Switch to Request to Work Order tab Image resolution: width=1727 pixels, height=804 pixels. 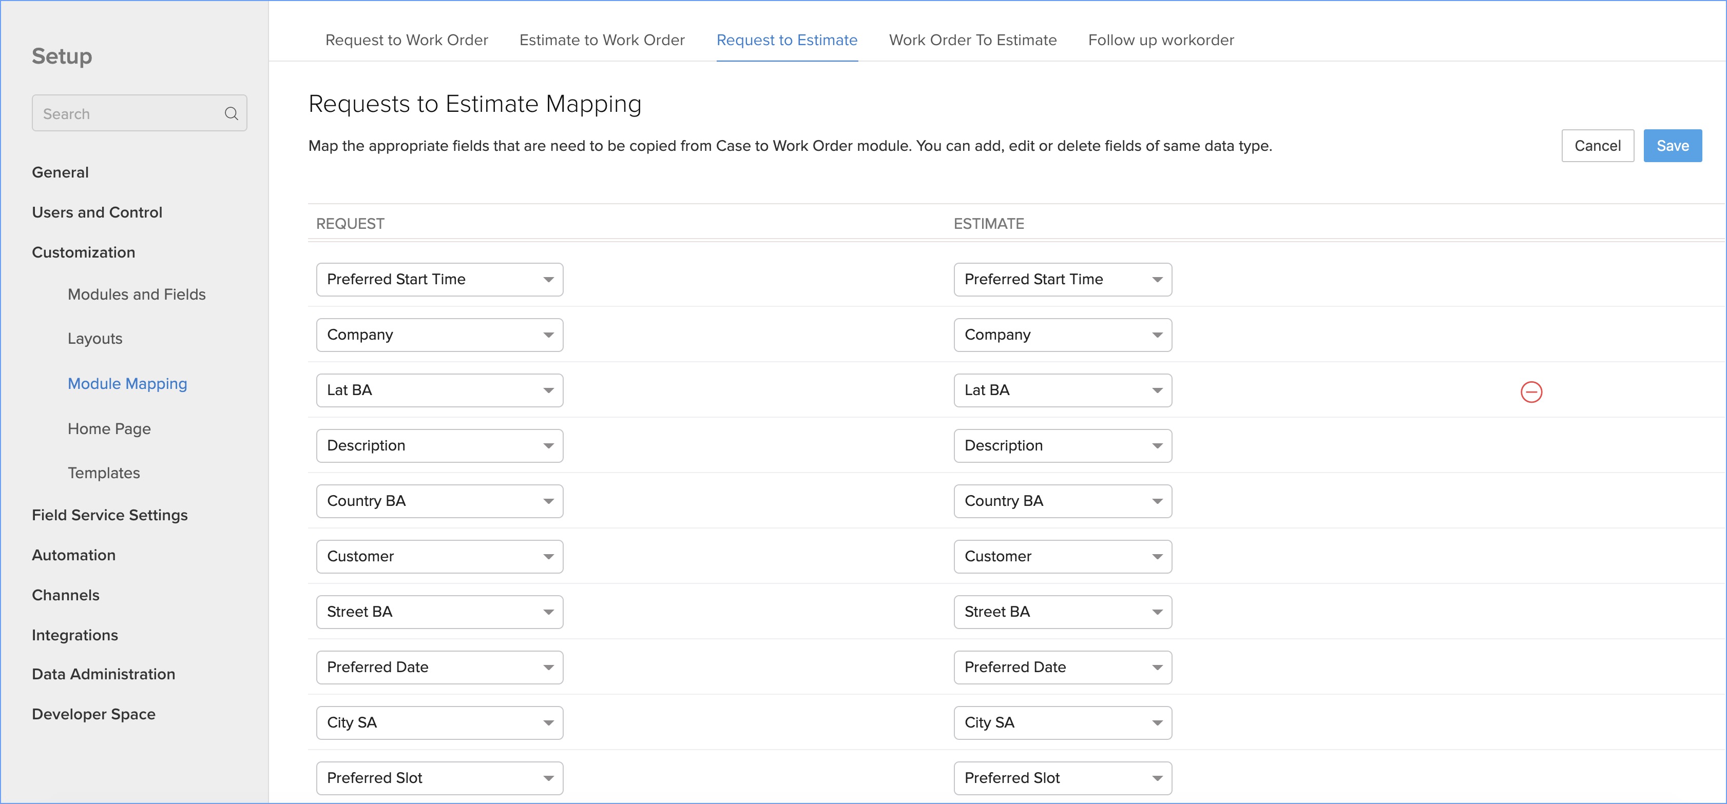(x=406, y=40)
